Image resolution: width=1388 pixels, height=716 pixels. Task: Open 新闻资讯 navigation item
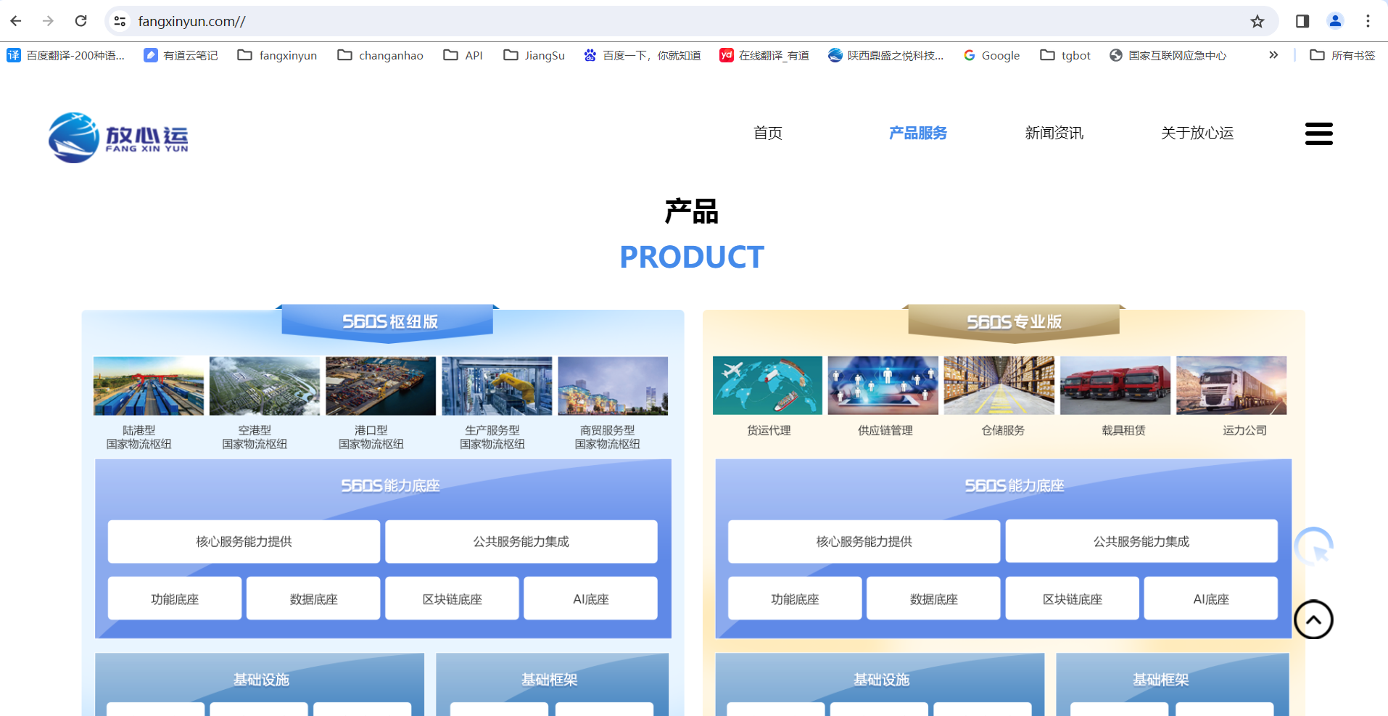1054,133
